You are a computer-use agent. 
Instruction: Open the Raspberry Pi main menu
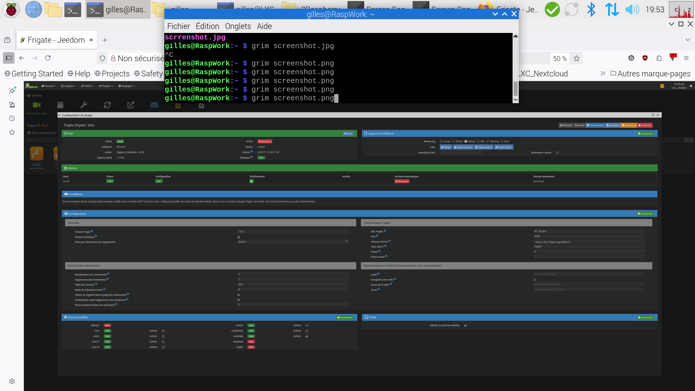point(11,9)
